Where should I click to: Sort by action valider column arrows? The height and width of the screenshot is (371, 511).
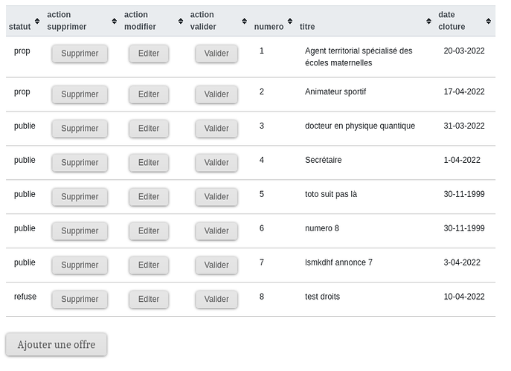[x=245, y=21]
